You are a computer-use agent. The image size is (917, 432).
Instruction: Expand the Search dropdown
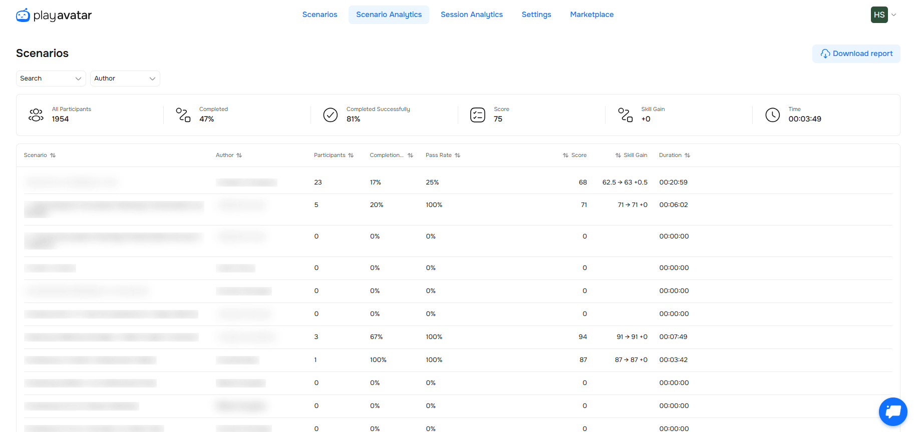51,78
